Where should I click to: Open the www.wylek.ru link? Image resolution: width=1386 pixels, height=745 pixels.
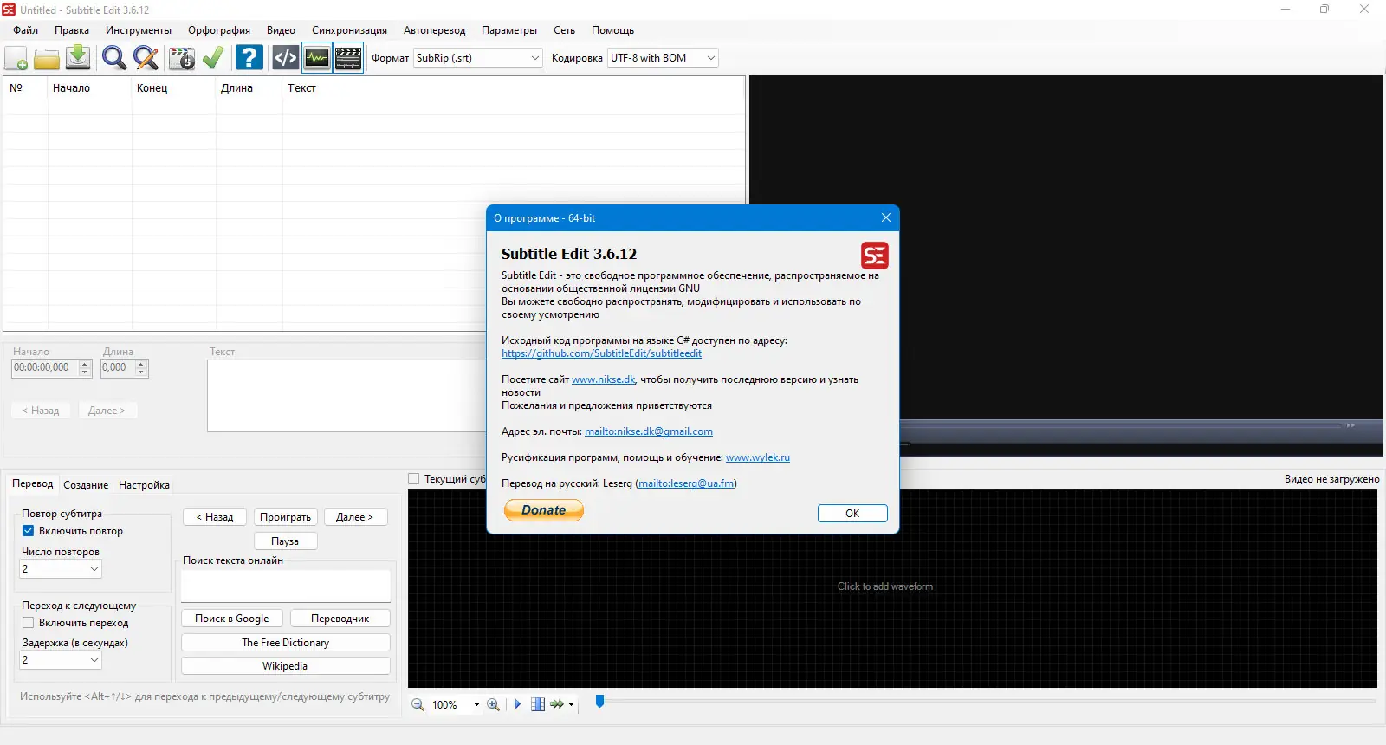[x=758, y=457]
